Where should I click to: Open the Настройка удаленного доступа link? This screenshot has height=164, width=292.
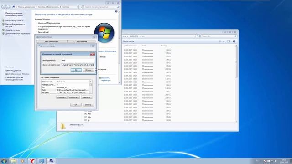[x=15, y=26]
